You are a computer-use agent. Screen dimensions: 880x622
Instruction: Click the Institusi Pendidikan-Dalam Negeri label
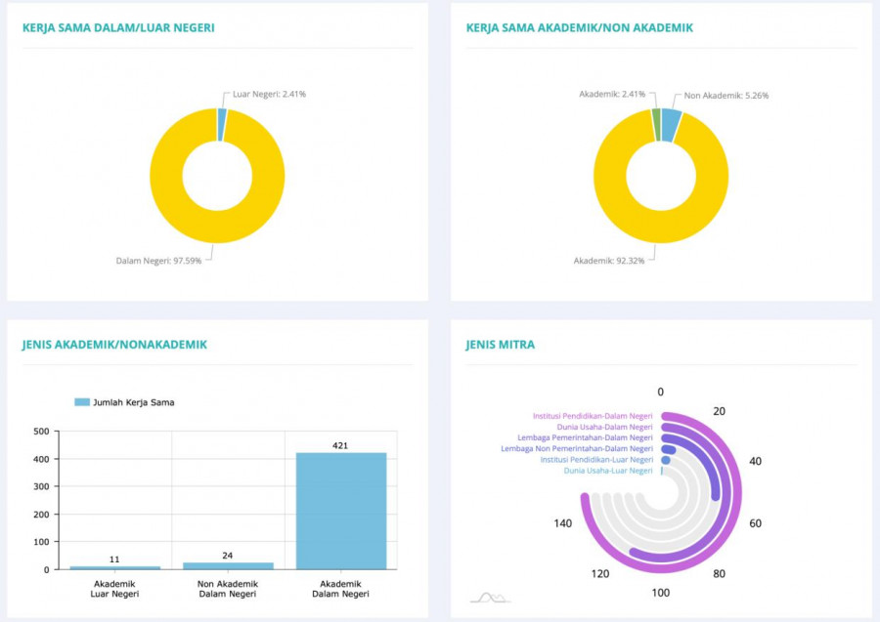click(x=593, y=416)
